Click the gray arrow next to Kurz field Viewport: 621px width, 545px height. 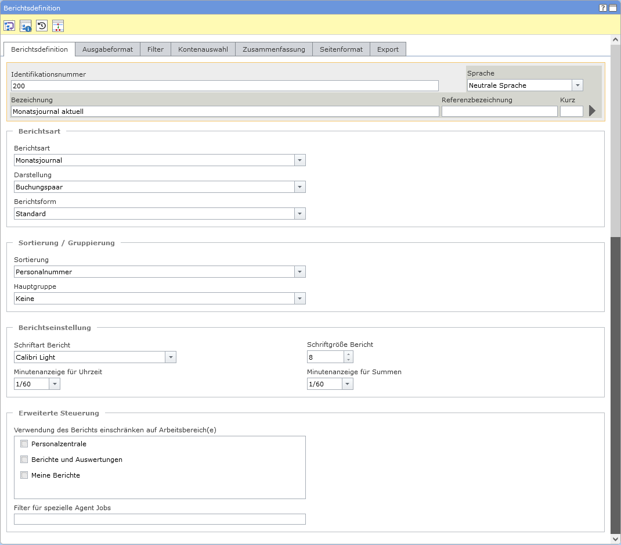[592, 111]
